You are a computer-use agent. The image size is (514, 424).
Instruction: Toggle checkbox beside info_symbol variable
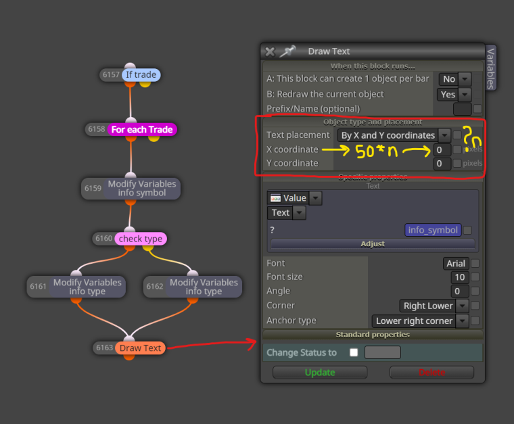click(468, 231)
